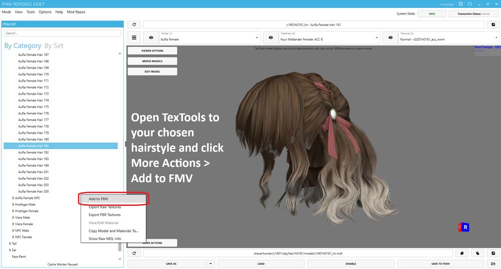The width and height of the screenshot is (501, 269).
Task: Click the Viewer Options button
Action: (152, 50)
